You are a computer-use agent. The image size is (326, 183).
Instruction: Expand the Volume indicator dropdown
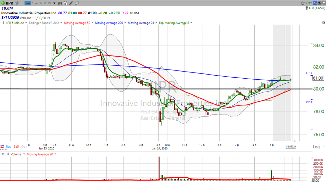pyautogui.click(x=24, y=154)
